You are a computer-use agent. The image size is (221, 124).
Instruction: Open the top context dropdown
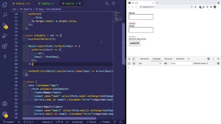tap(150, 63)
